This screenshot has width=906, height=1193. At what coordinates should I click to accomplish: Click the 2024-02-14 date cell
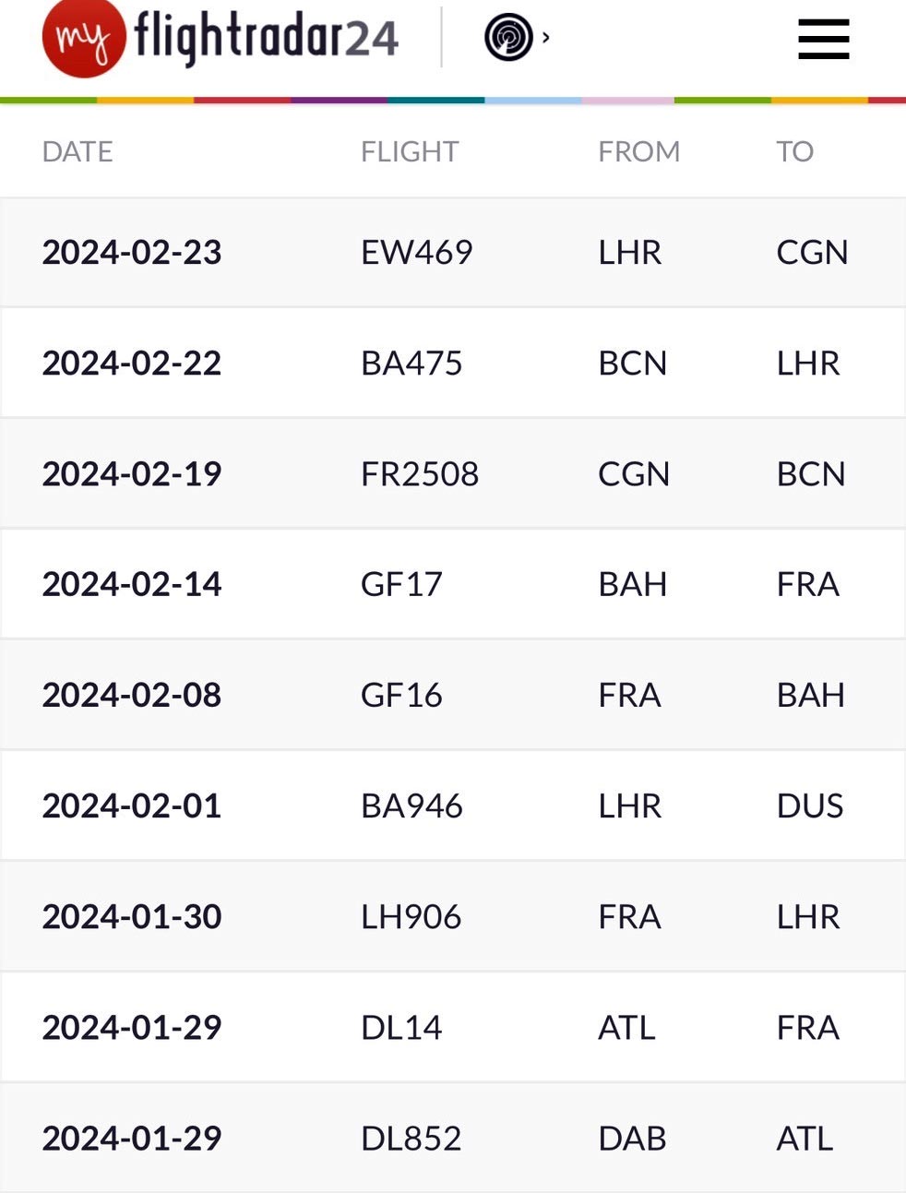pyautogui.click(x=132, y=585)
